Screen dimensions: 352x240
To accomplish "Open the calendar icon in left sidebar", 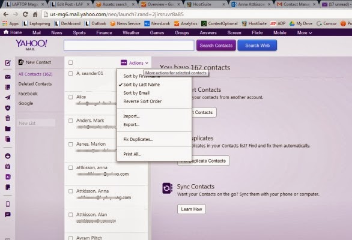I will click(8, 166).
